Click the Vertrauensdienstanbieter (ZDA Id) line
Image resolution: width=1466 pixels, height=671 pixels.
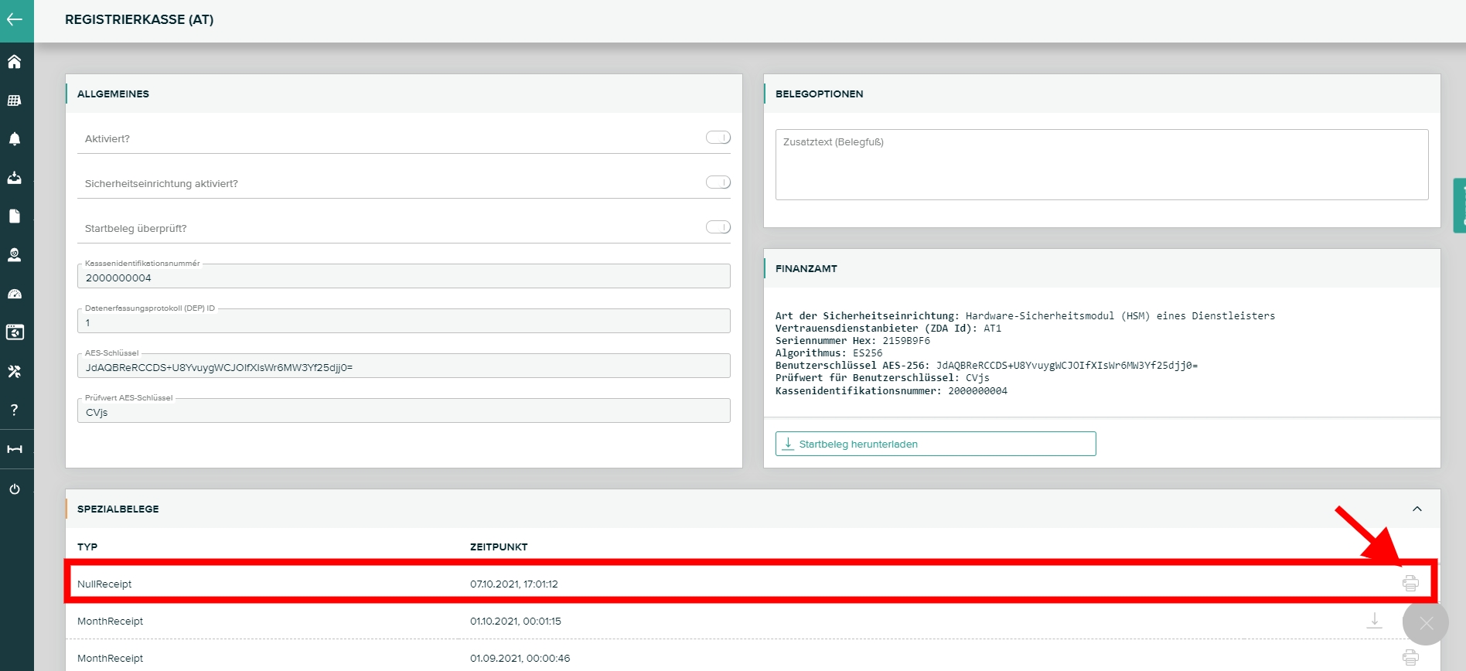click(x=888, y=328)
